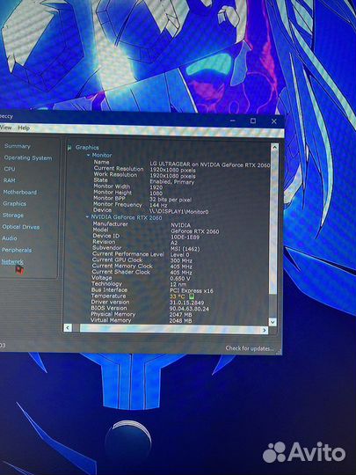Select Peripherals in the sidebar
This screenshot has height=475, width=356.
pos(17,250)
